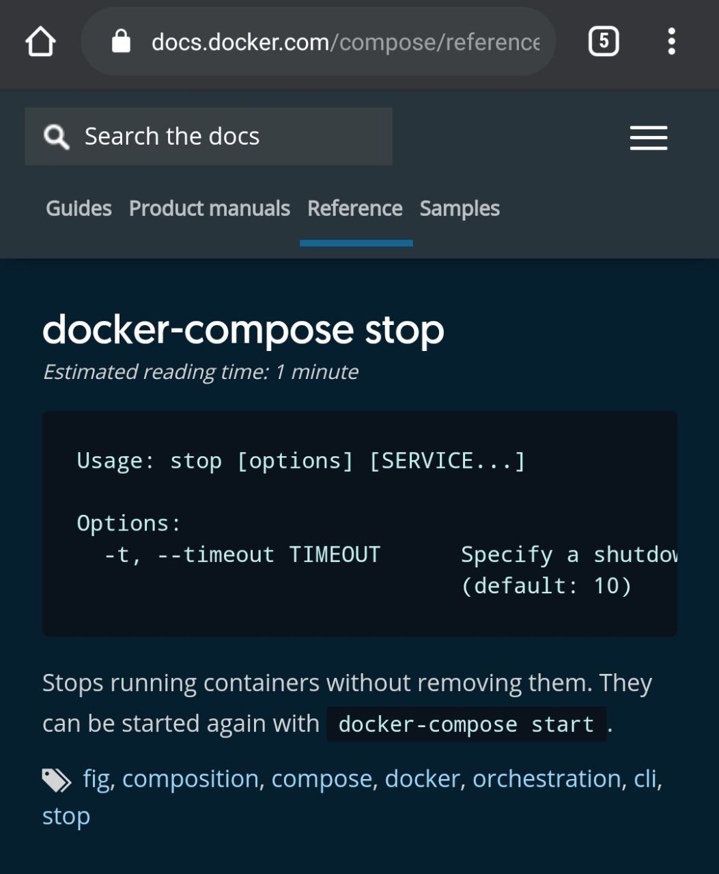Open the Product manuals tab
719x874 pixels.
point(210,208)
